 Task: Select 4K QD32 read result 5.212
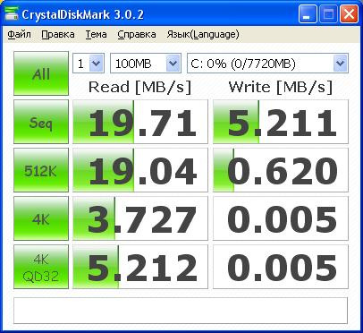click(140, 267)
